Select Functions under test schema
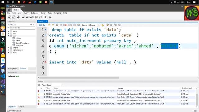Screen dimensions: 199x112 (x=19, y=45)
